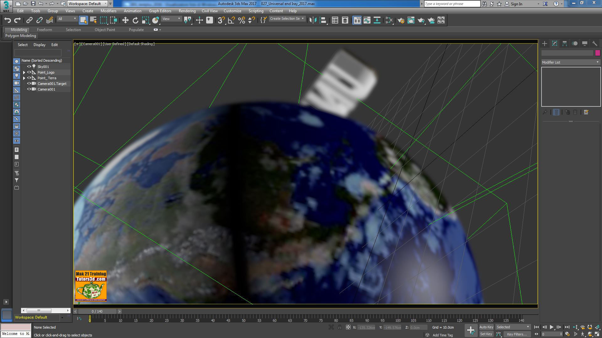Expand the Point_Terra hierarchy
602x338 pixels.
tap(24, 78)
